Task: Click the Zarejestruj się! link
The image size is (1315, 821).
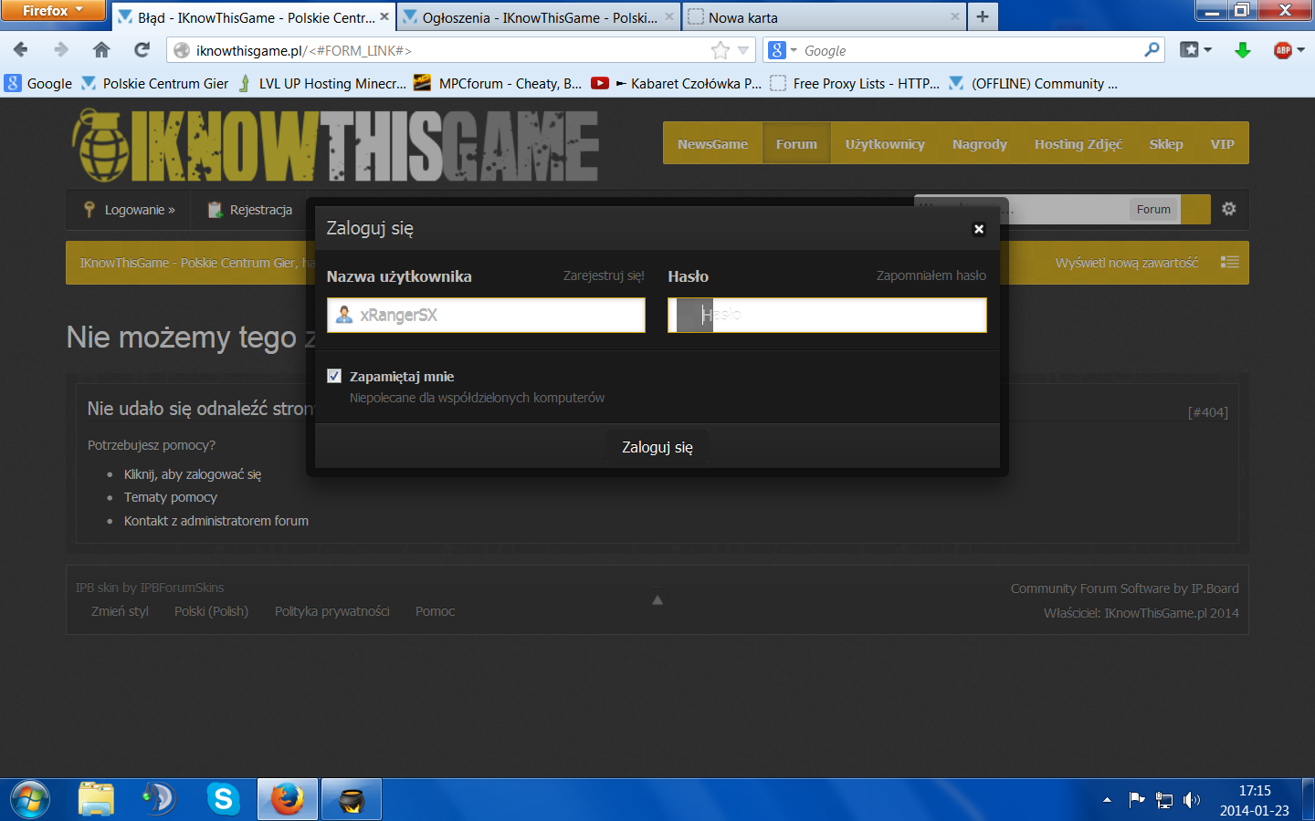Action: click(x=604, y=275)
